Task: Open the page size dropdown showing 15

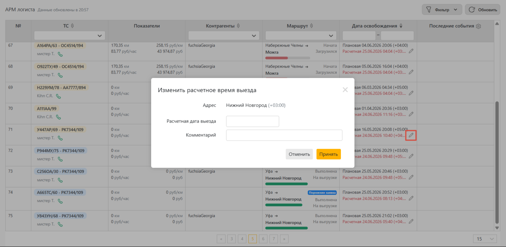Action: coord(485,239)
